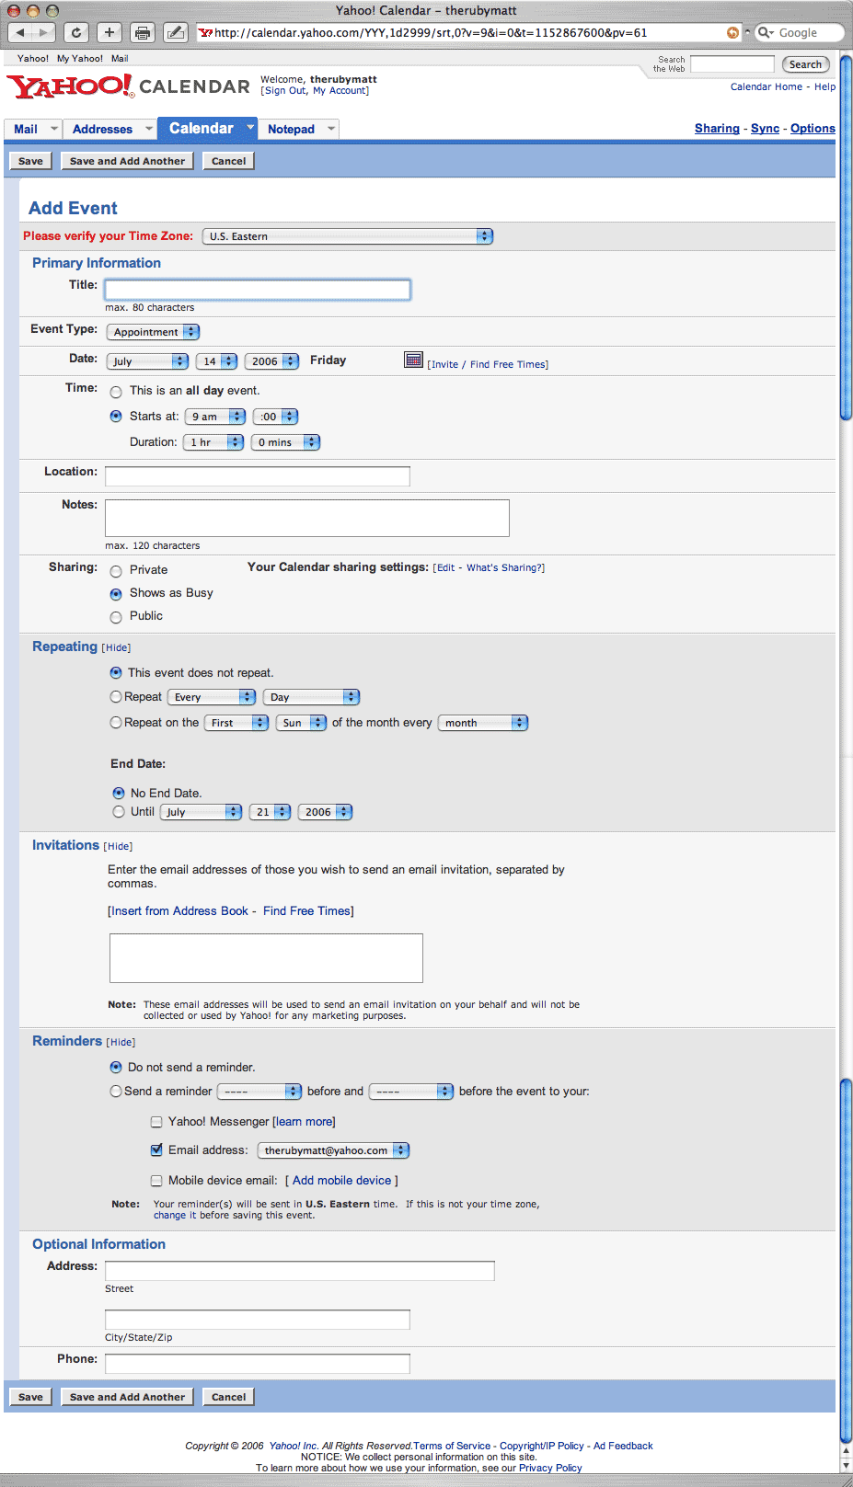The width and height of the screenshot is (853, 1487).
Task: Click the Notes text area
Action: coord(307,518)
